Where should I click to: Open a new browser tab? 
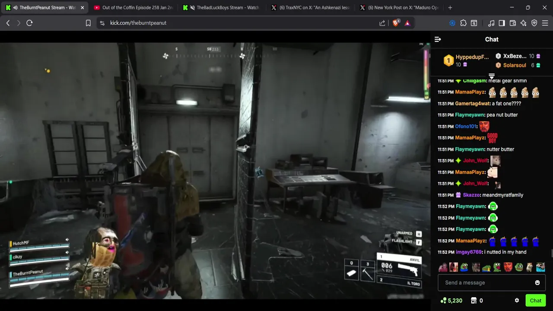pos(450,7)
